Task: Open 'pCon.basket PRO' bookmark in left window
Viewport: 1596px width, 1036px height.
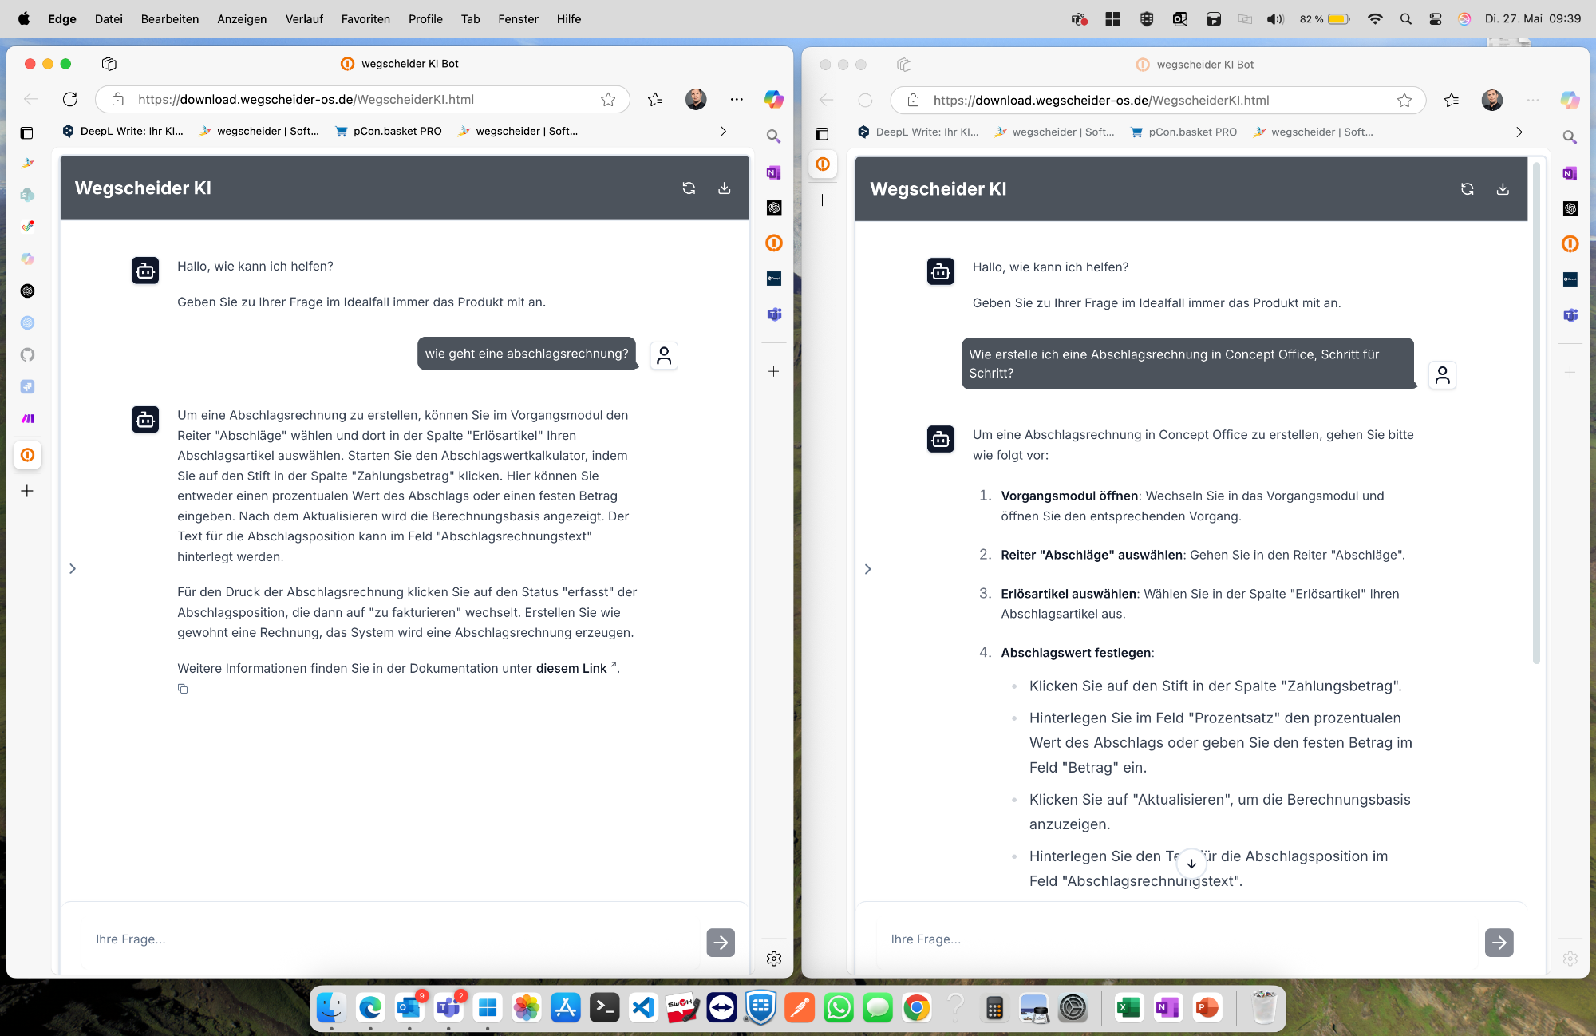Action: point(389,131)
